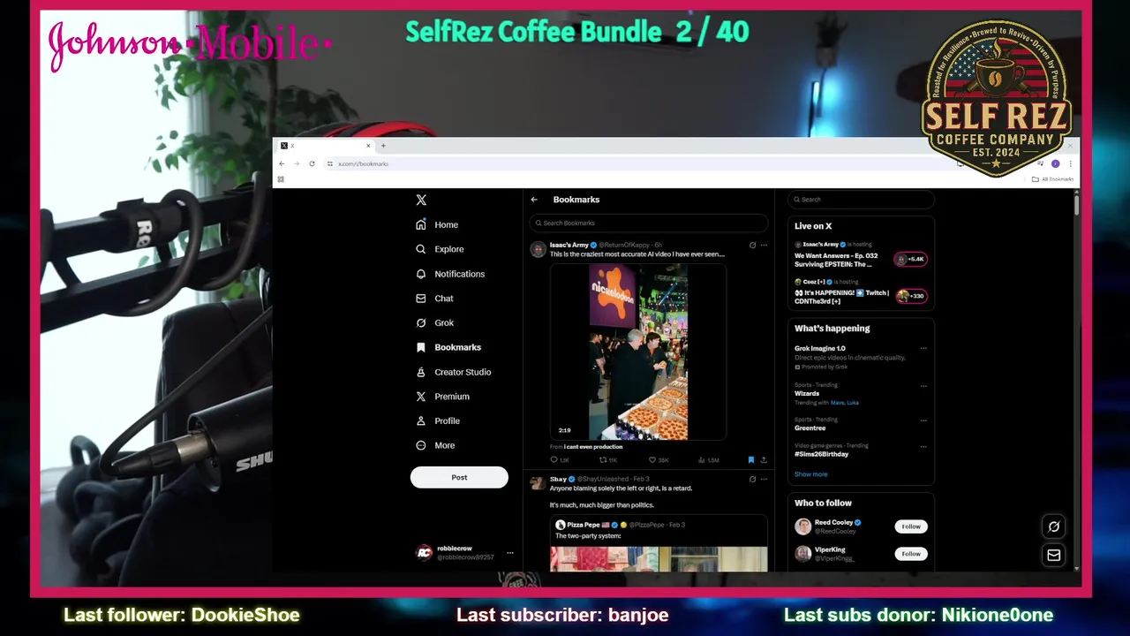1130x636 pixels.
Task: Focus the top right Search field
Action: coord(861,200)
